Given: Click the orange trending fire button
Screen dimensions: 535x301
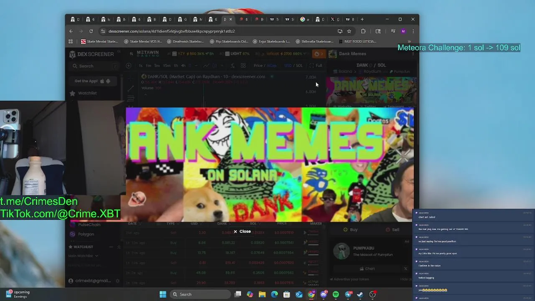Looking at the screenshot, I should (319, 54).
